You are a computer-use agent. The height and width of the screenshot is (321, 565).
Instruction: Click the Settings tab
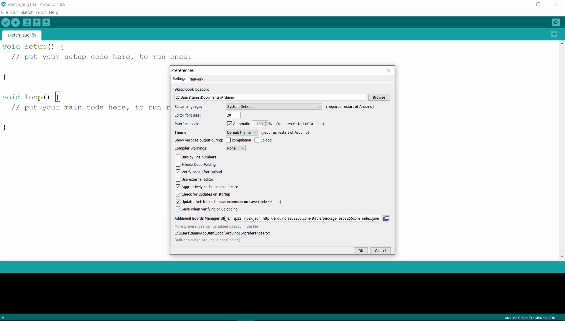pos(179,79)
